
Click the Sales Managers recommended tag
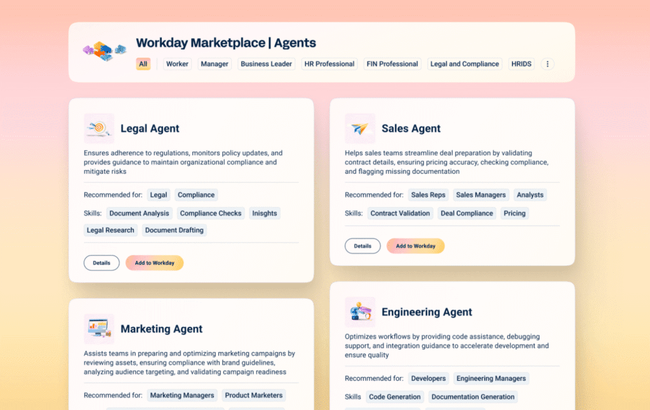[x=481, y=195]
